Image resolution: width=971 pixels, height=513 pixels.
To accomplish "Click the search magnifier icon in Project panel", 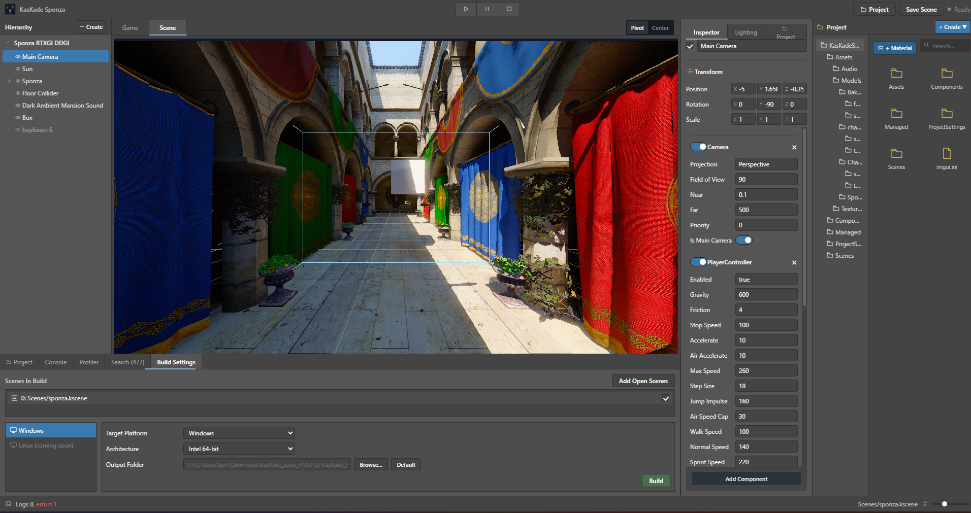I will (x=926, y=46).
